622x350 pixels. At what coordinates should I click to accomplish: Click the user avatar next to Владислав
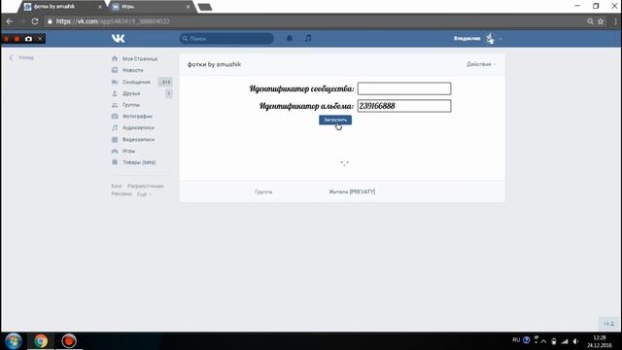490,39
